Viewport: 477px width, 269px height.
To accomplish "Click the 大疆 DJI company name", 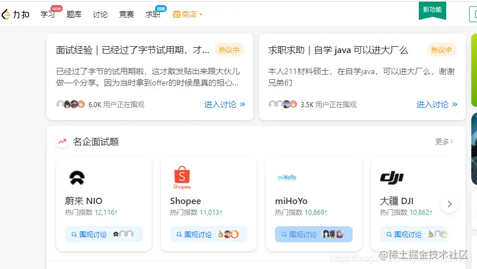I will pos(397,201).
